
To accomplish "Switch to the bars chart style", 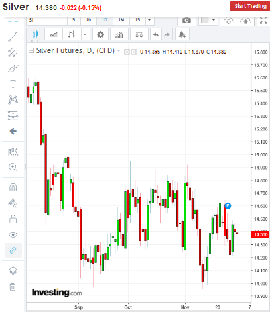I will click(72, 34).
